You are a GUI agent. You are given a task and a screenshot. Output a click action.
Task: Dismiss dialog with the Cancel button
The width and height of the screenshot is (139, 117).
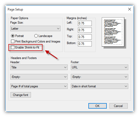coord(119,106)
